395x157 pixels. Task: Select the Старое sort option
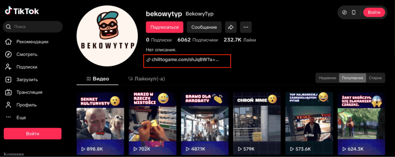[375, 78]
